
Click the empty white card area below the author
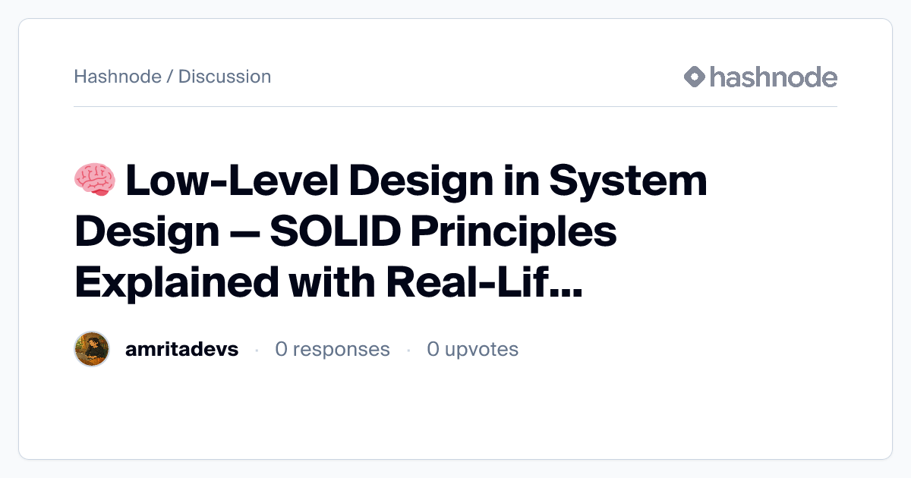tap(455, 414)
